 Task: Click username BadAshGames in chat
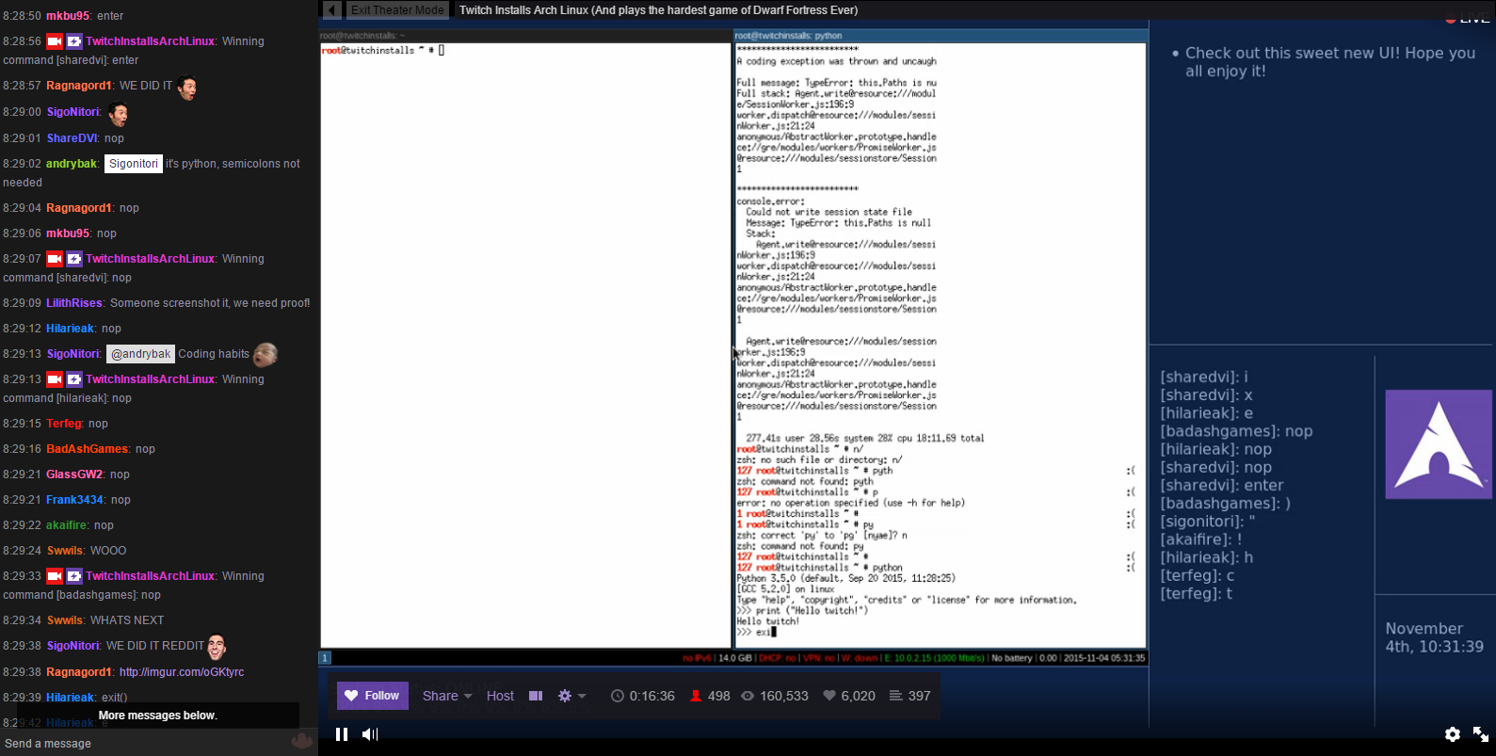click(88, 449)
